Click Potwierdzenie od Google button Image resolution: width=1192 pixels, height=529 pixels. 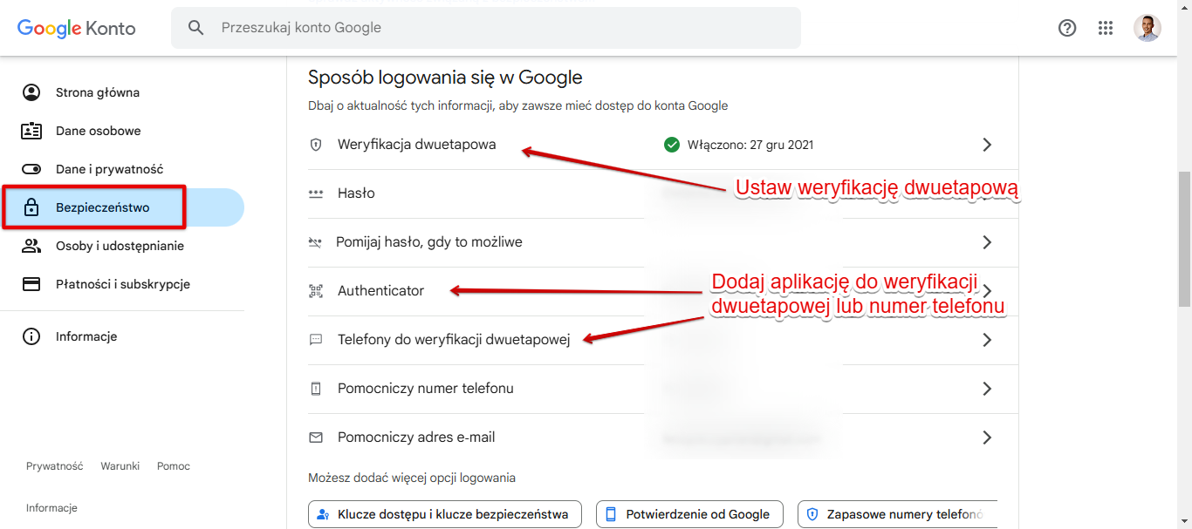click(x=689, y=514)
